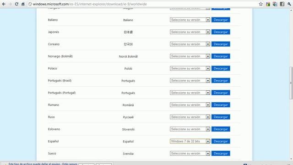Select the Русский native name
This screenshot has height=165, width=293.
point(128,117)
